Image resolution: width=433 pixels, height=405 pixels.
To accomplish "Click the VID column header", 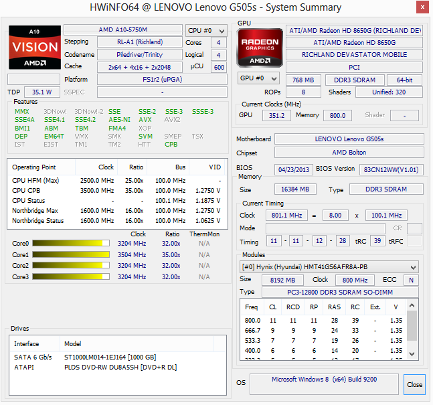I will click(207, 167).
